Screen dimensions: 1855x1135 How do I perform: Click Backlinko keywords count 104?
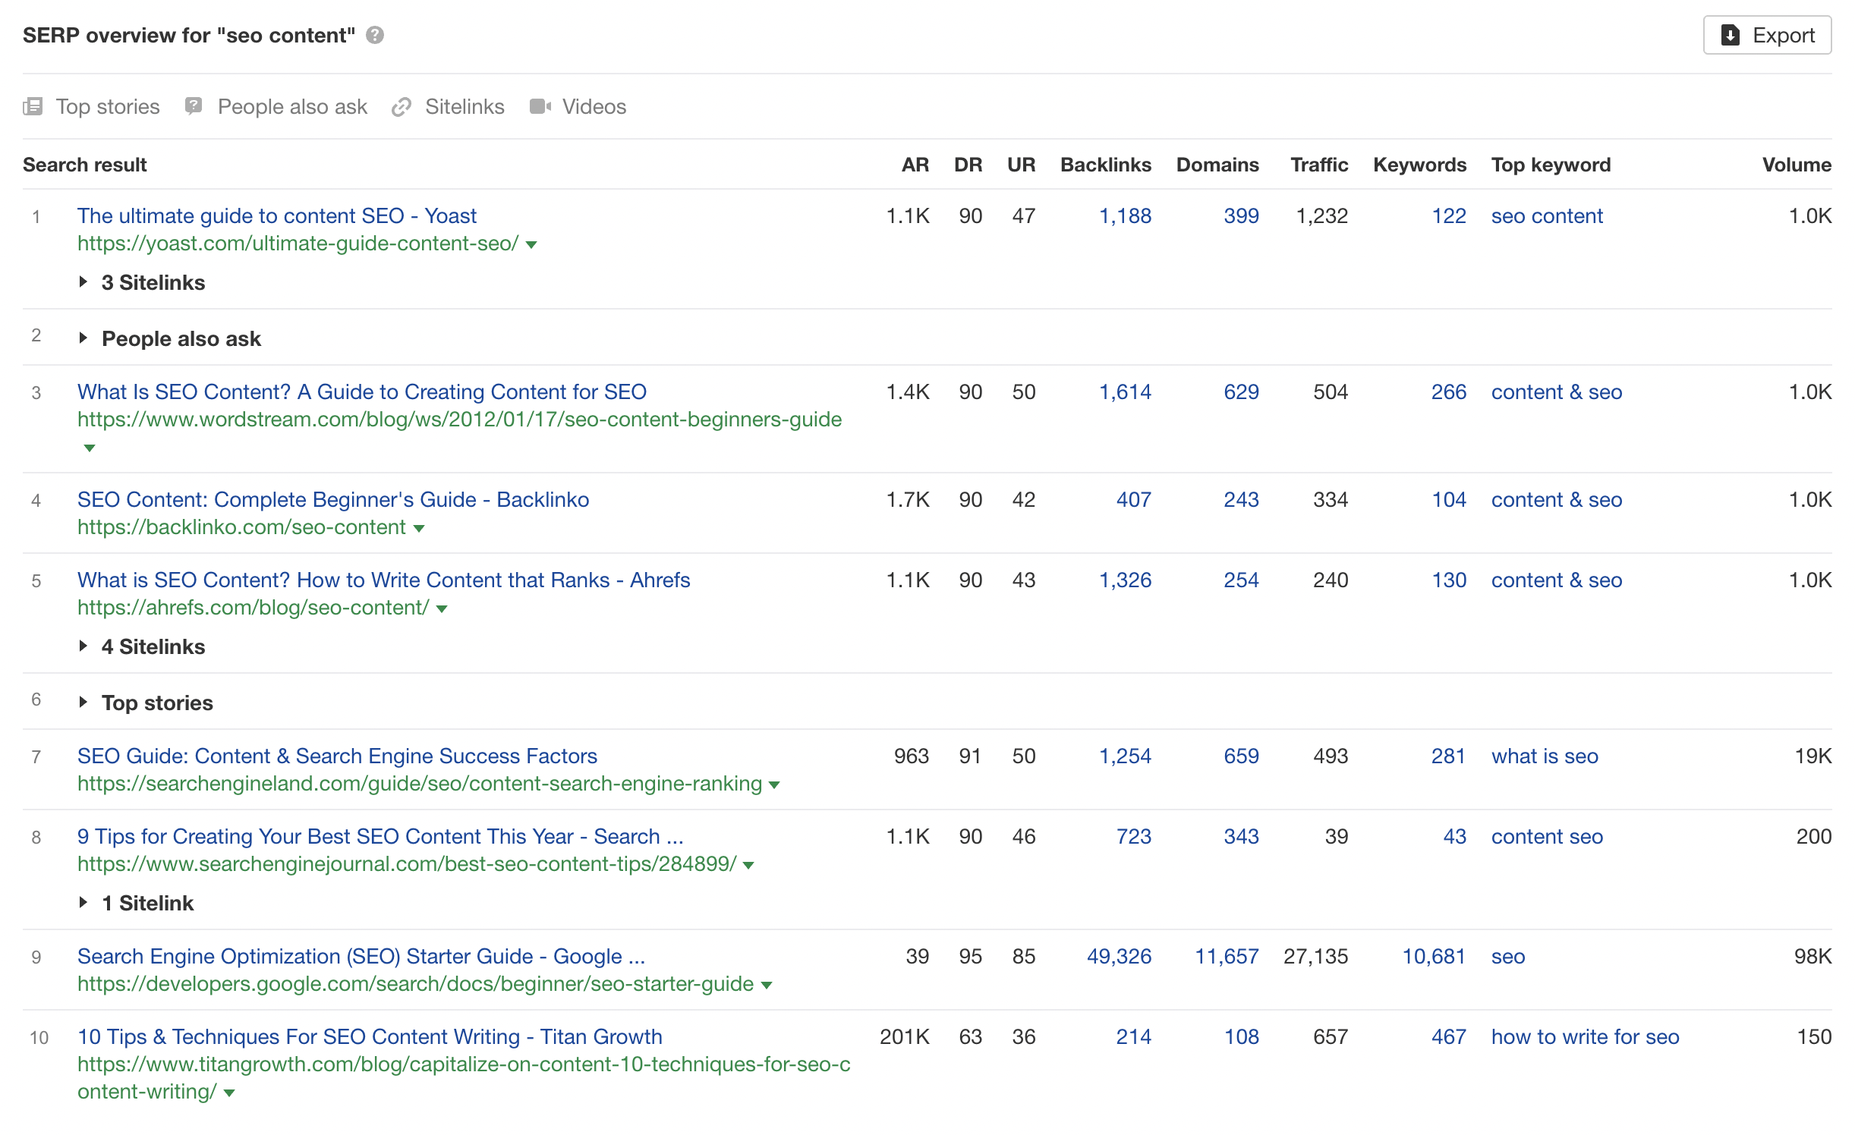pos(1448,499)
